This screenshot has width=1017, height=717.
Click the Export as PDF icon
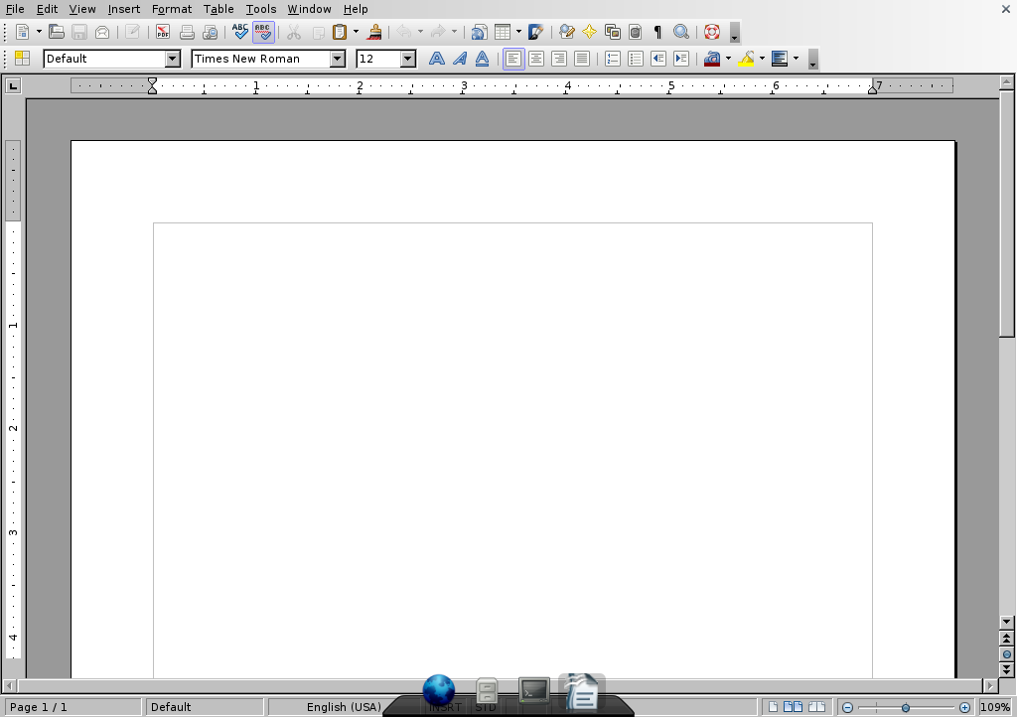(163, 32)
